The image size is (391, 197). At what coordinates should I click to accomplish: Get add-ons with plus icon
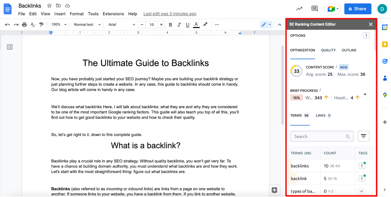385,122
